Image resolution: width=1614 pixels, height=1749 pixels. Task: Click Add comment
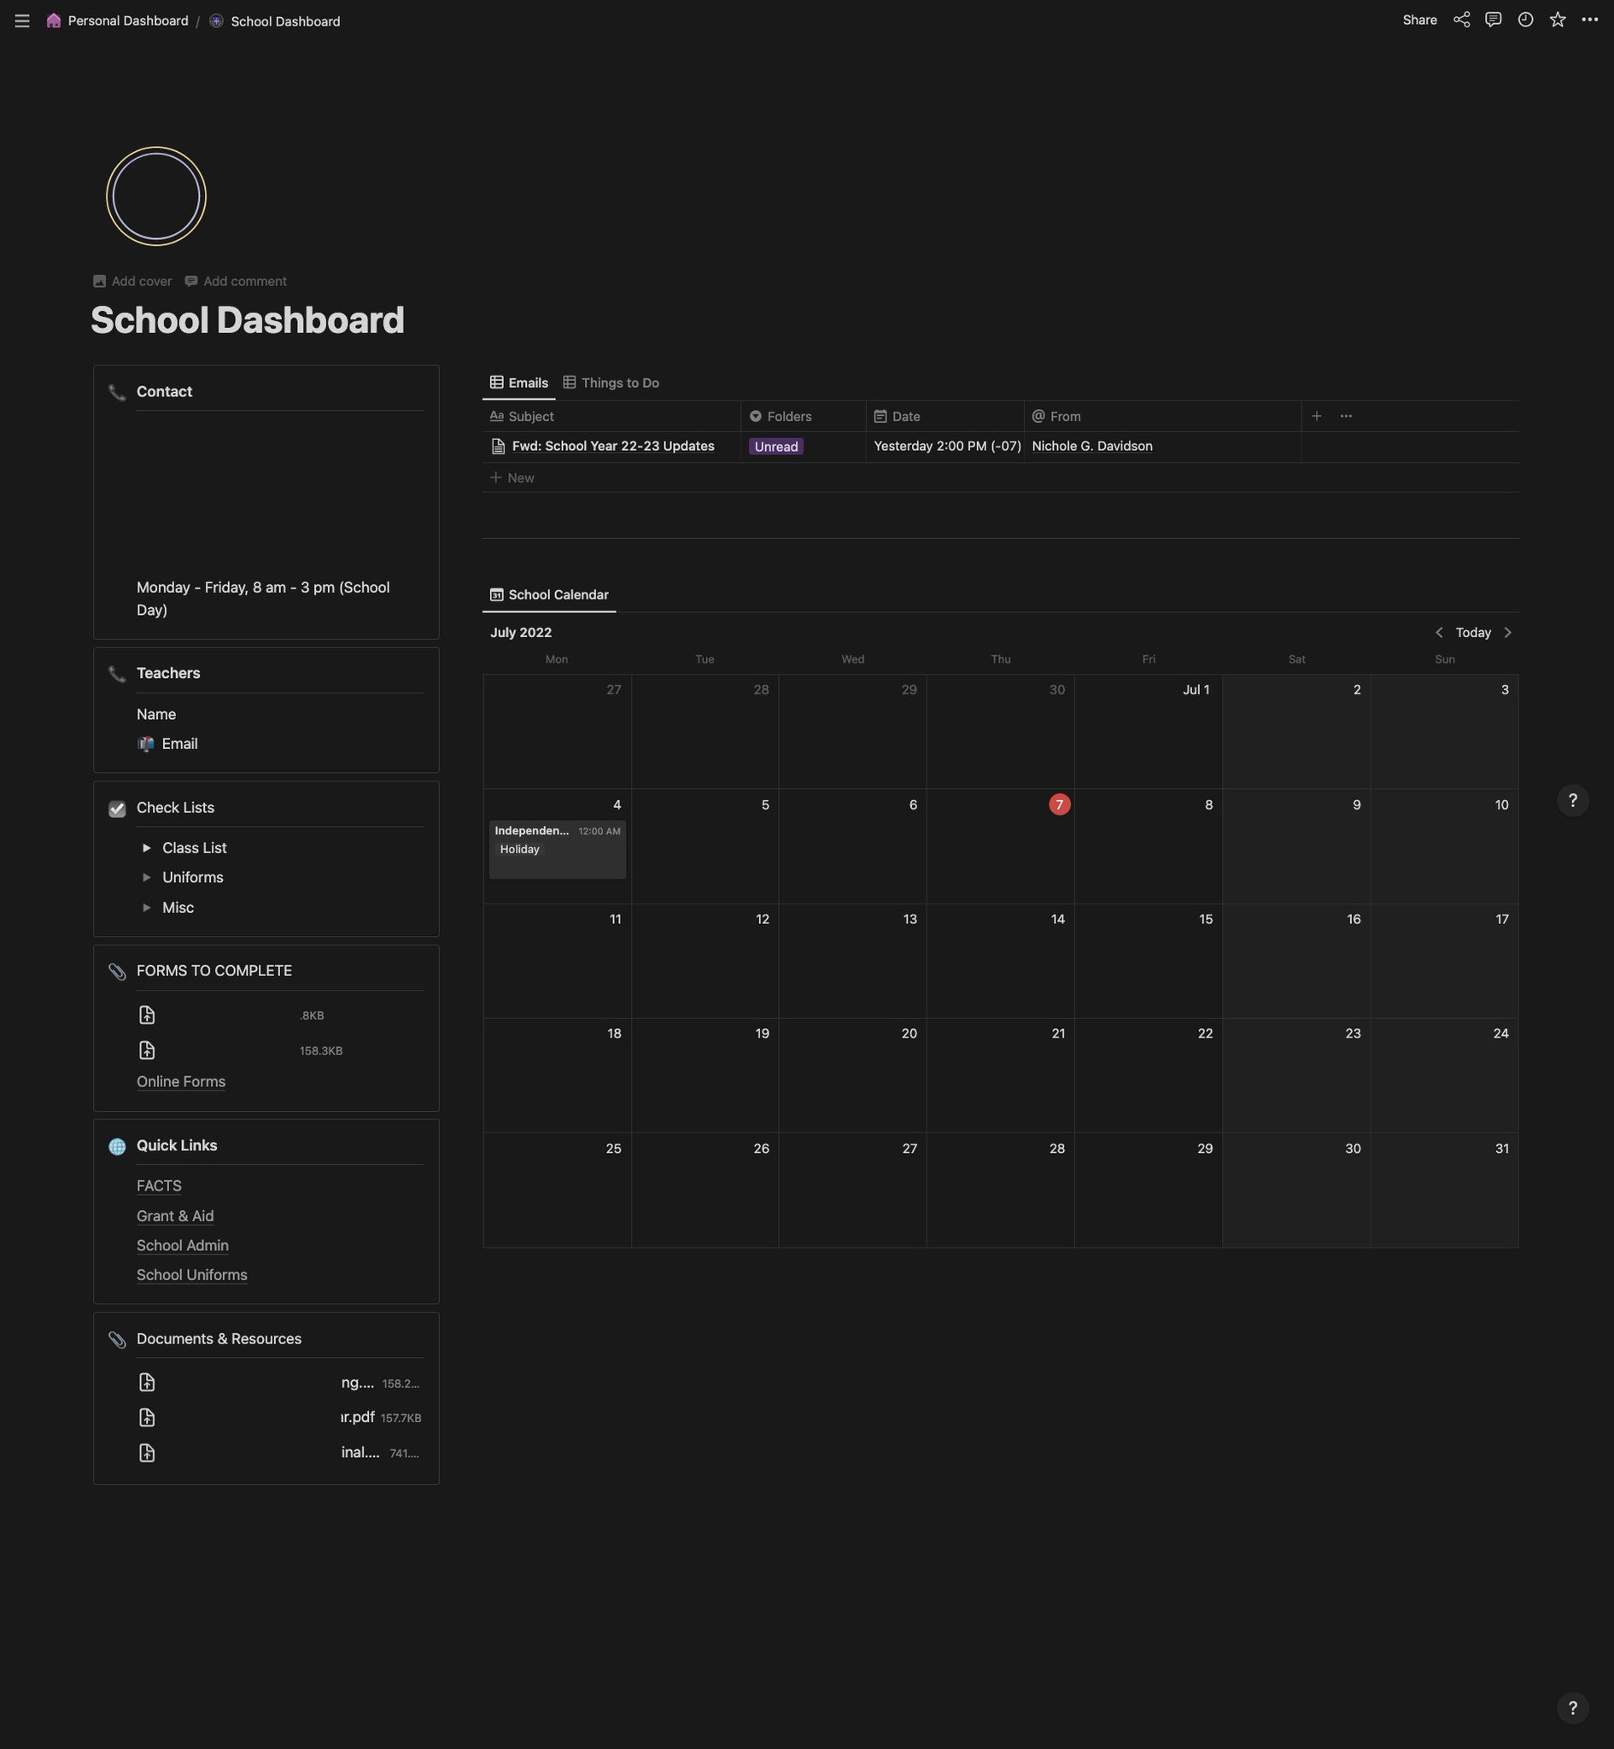click(236, 281)
